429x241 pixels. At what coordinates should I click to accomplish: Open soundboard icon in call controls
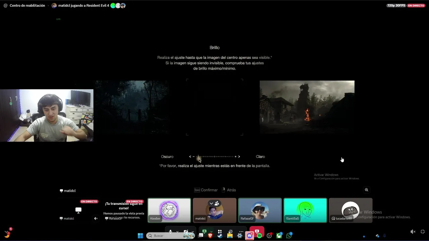pyautogui.click(x=231, y=231)
